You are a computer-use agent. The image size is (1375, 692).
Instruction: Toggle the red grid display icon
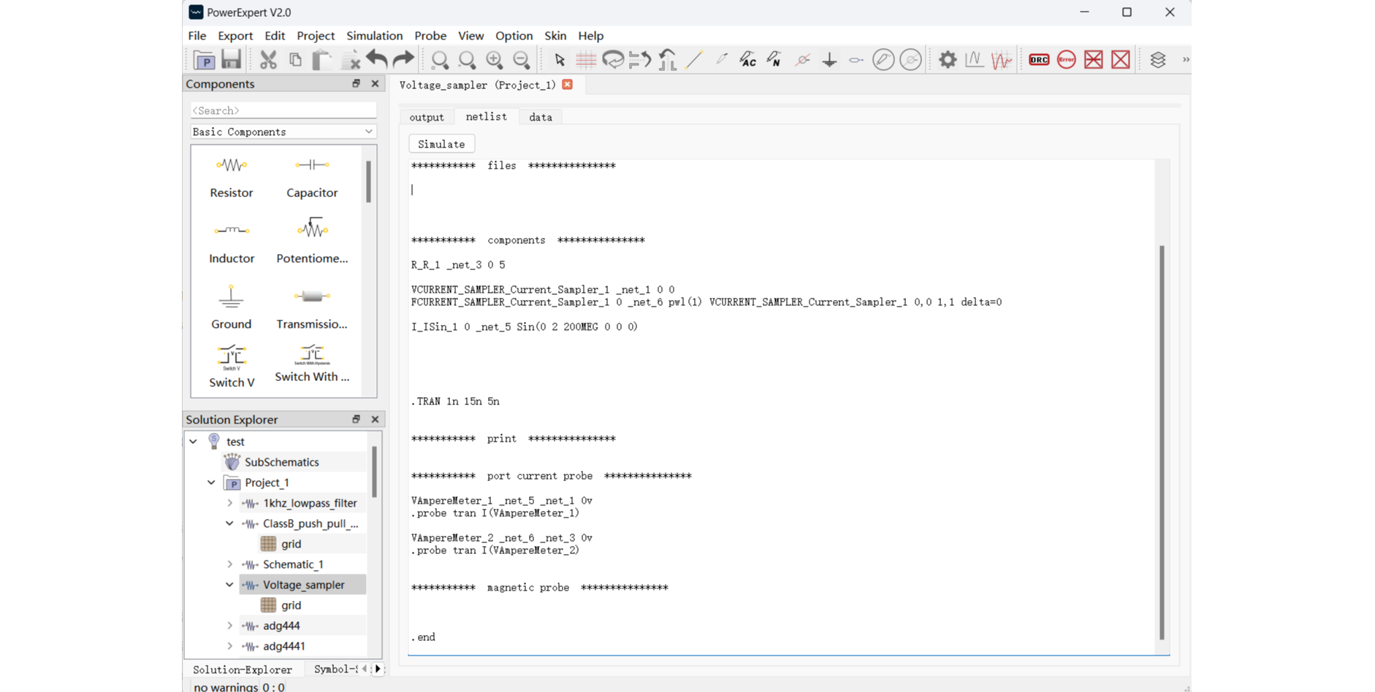[586, 60]
